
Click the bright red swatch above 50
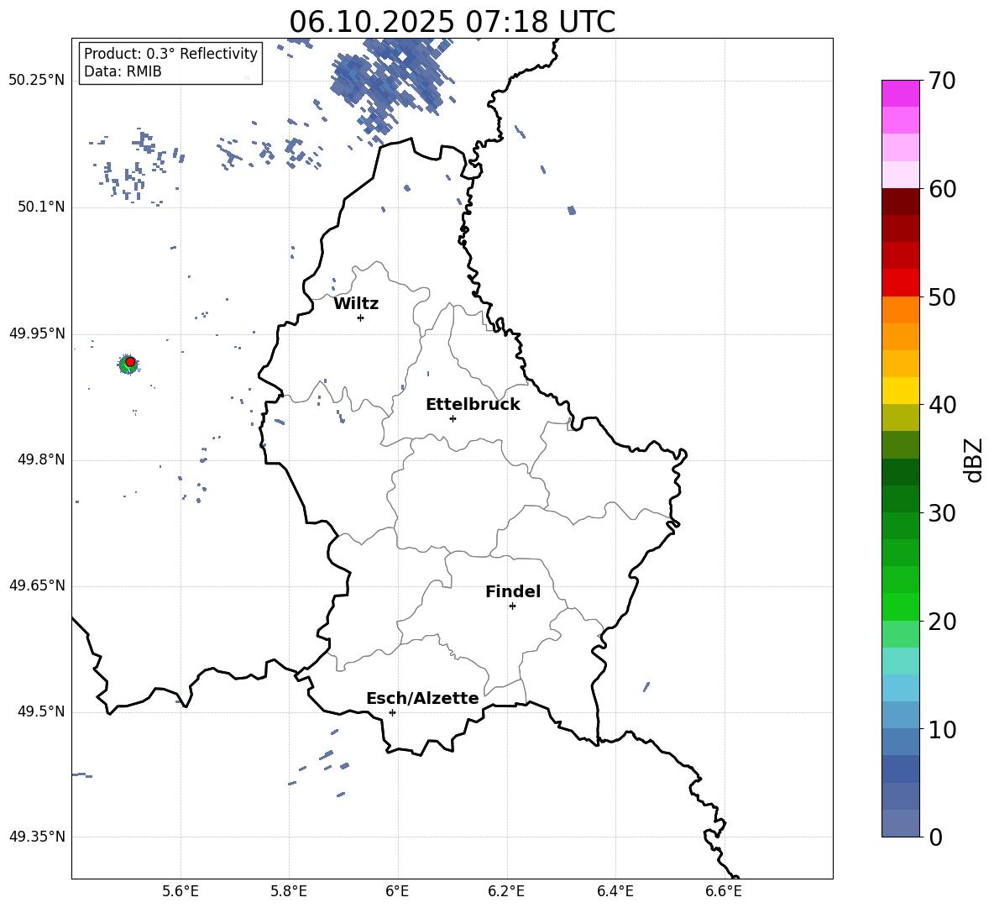click(x=900, y=283)
